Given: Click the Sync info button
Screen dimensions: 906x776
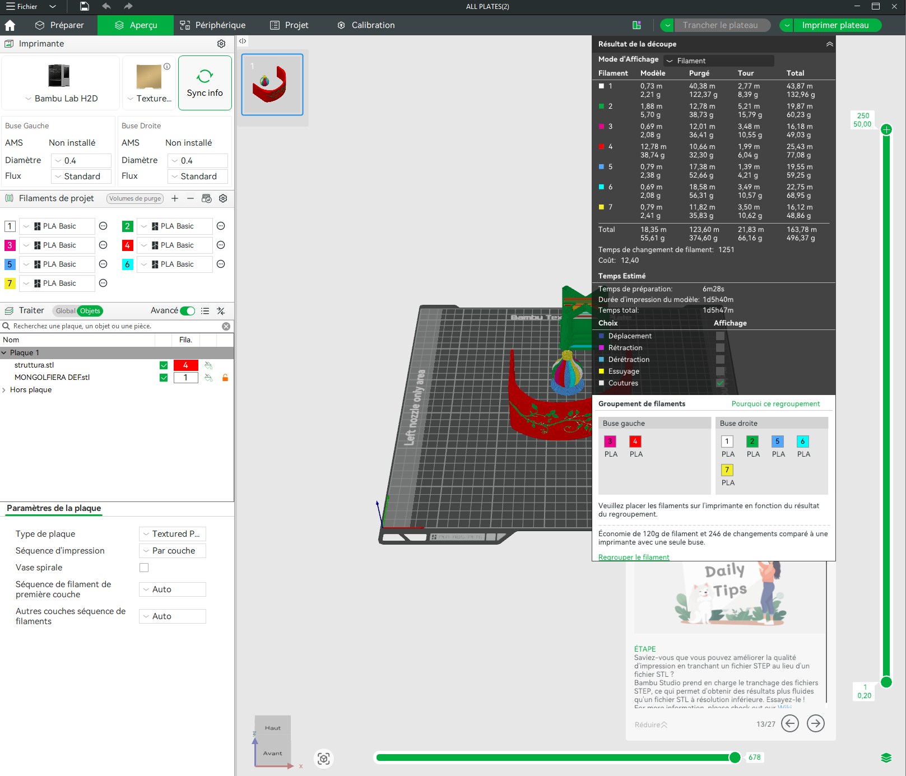Looking at the screenshot, I should [205, 83].
